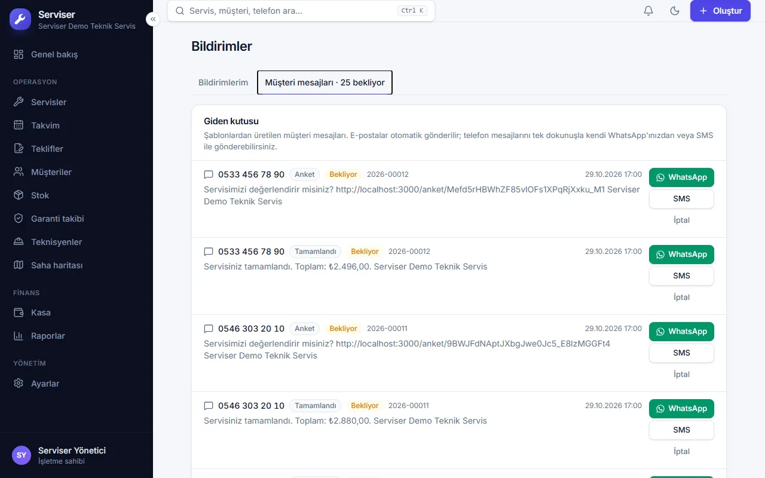Open Garanti takibi from the sidebar
Screen dimensions: 765x478
click(76, 219)
